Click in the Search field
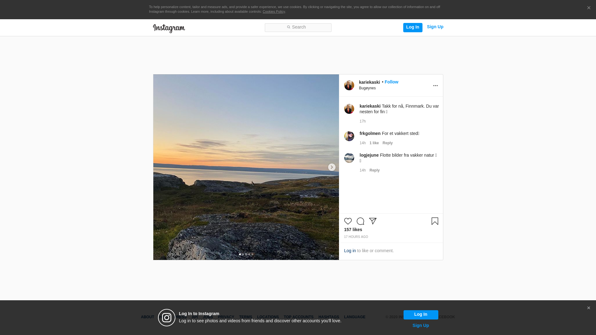Image resolution: width=596 pixels, height=335 pixels. pos(298,27)
